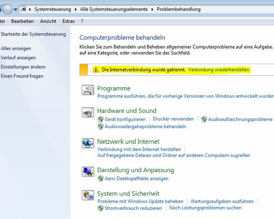Click Verbindung wiederherstellen link

click(x=219, y=70)
